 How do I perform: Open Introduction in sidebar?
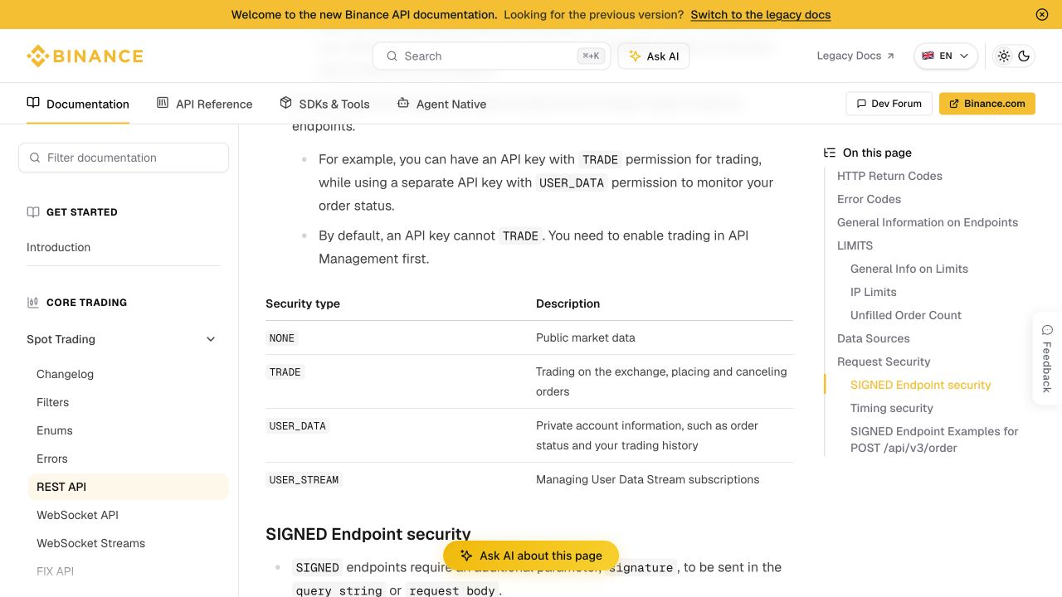[x=58, y=247]
